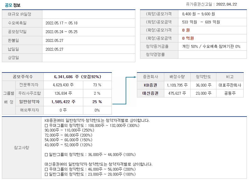Select 6,341,686 주 (모집92%) value
Screen dimensions: 250x180
click(x=78, y=77)
